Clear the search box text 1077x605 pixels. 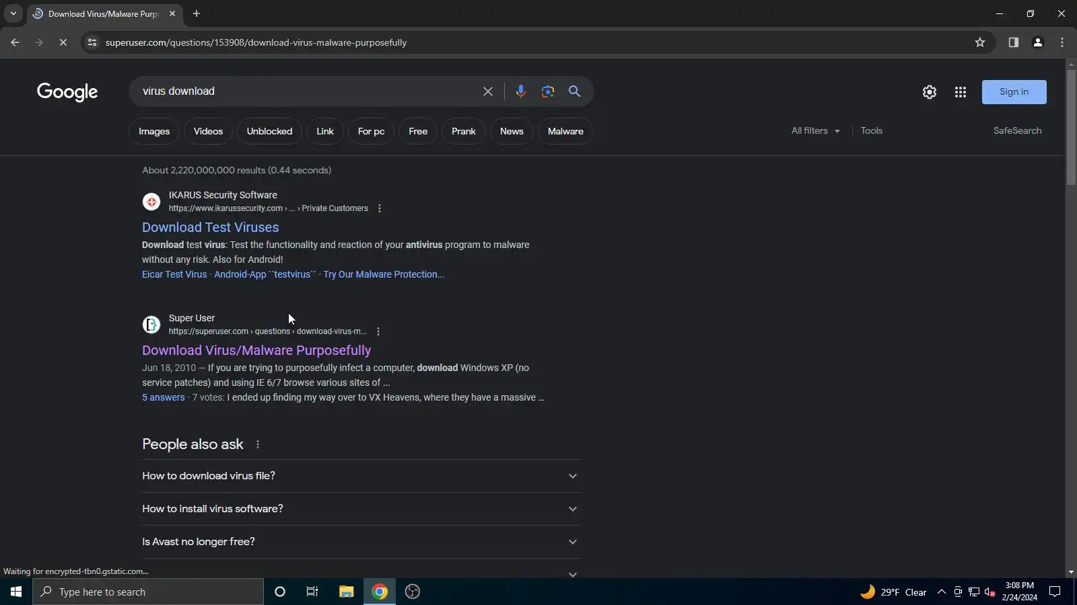(488, 91)
